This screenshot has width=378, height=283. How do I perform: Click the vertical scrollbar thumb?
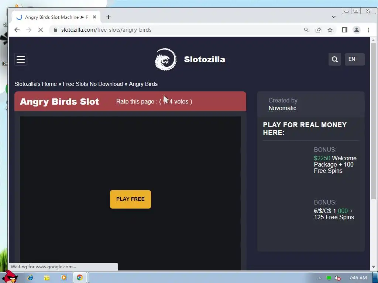[x=373, y=121]
